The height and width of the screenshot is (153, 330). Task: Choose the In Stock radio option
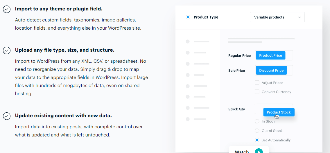(257, 121)
